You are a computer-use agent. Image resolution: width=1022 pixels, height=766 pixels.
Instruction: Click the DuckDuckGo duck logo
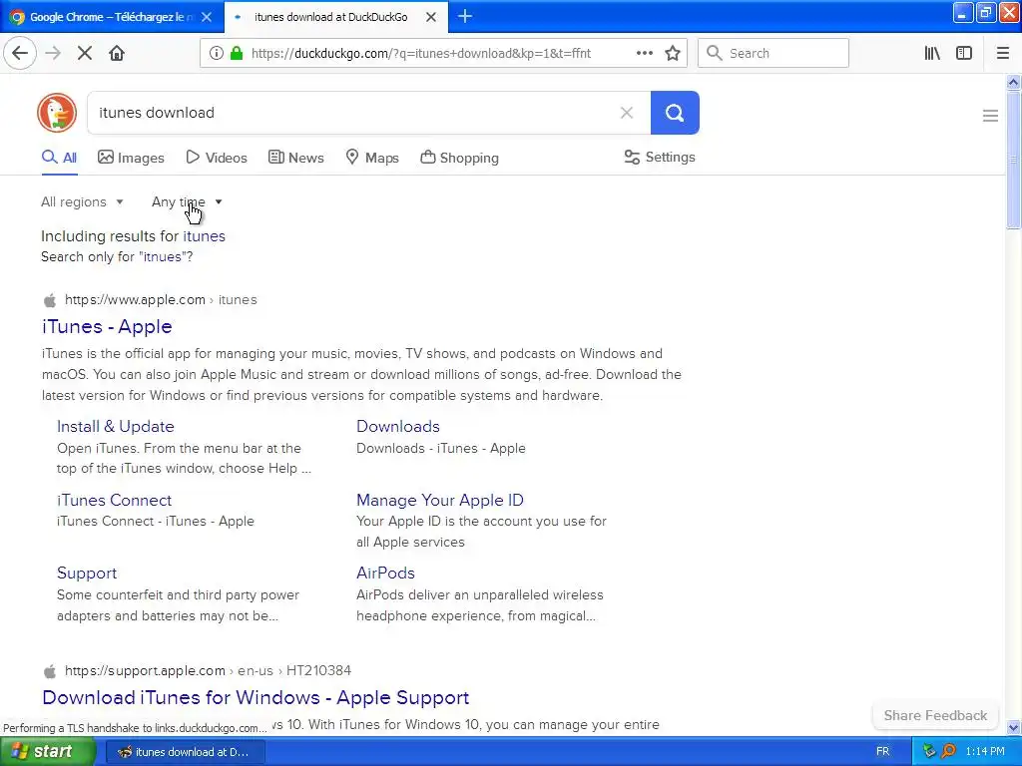57,113
